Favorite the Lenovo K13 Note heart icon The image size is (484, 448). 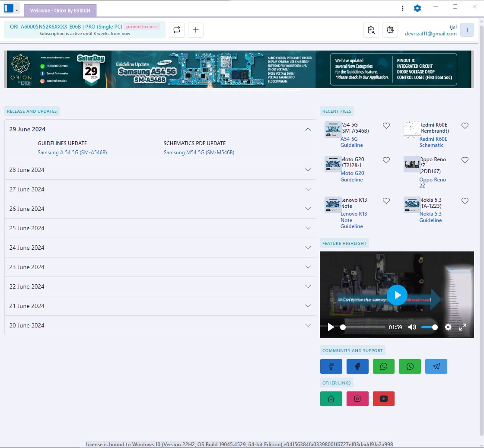(x=386, y=201)
